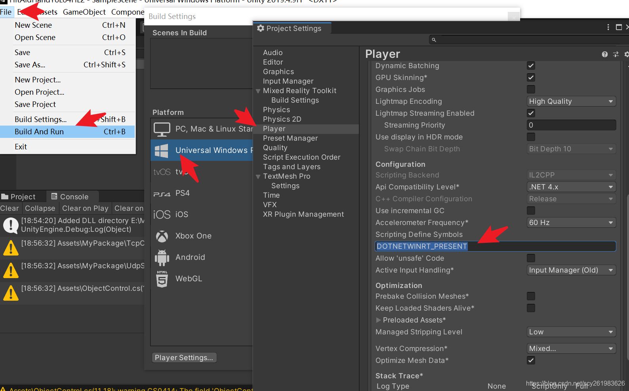The image size is (629, 391).
Task: Select Physics 2D settings category
Action: click(306, 119)
